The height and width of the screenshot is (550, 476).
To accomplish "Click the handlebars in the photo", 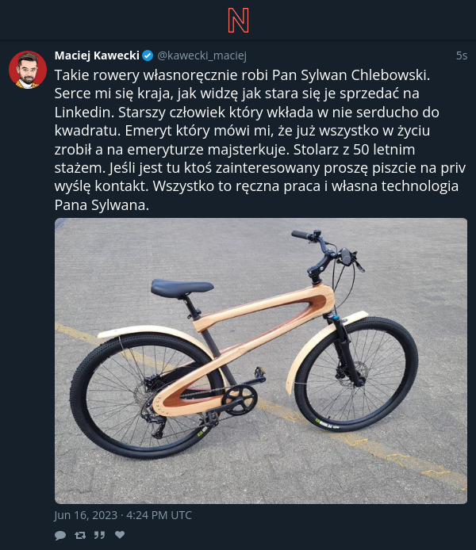I will [x=327, y=249].
